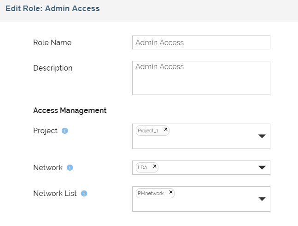This screenshot has width=298, height=226.
Task: Click the Role Name label text
Action: coord(52,42)
